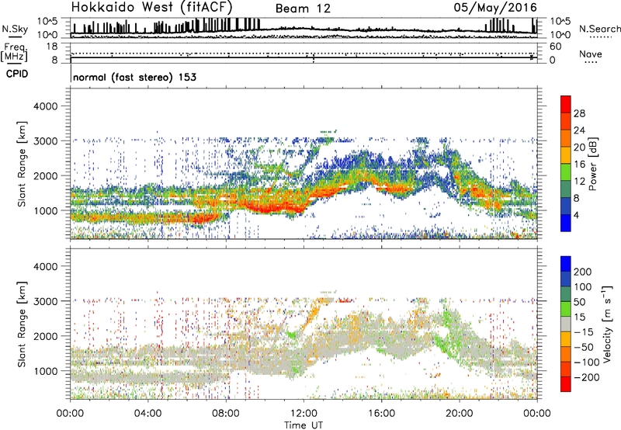Pick the red top segment of Power colorbar

click(x=566, y=104)
